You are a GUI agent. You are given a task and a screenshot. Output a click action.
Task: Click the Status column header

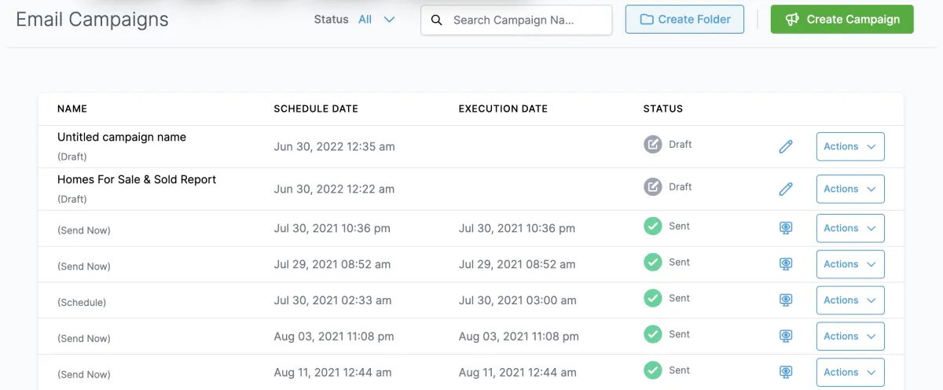[663, 109]
